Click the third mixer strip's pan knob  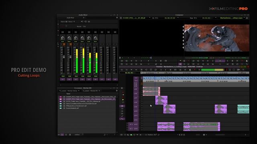coord(76,38)
